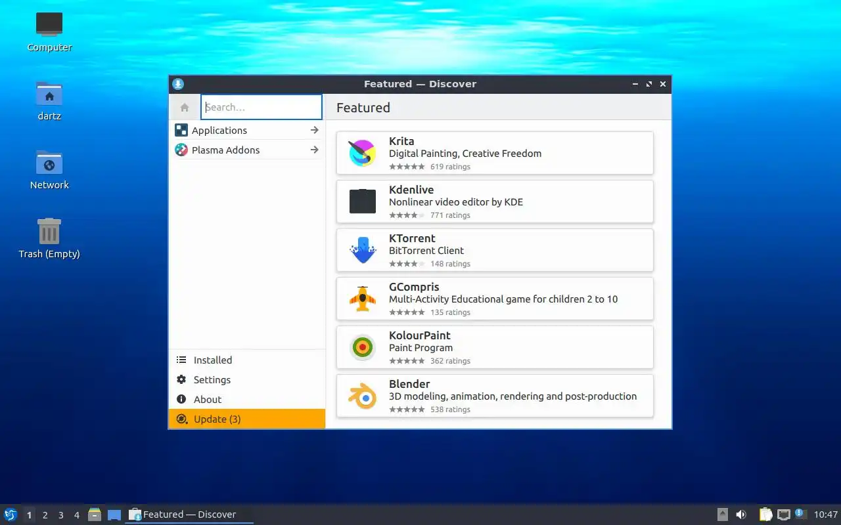Open the file manager icon in the taskbar

pyautogui.click(x=95, y=514)
